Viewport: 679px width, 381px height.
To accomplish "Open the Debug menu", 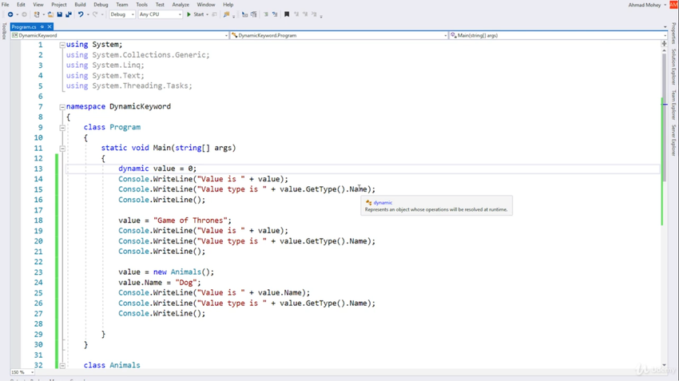I will coord(101,4).
